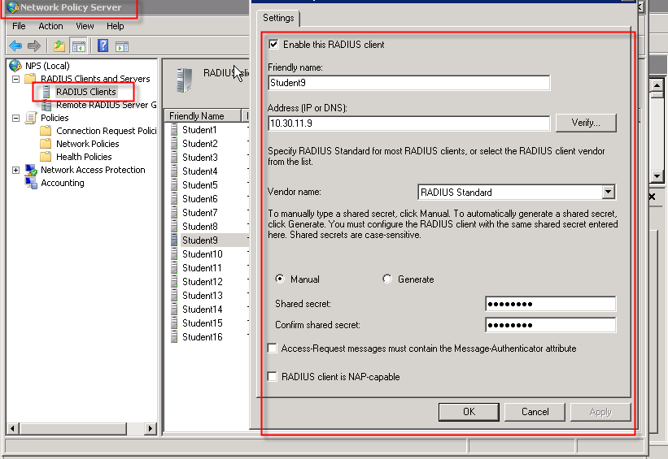Click the Network Policies folder icon
668x459 pixels.
(x=46, y=144)
